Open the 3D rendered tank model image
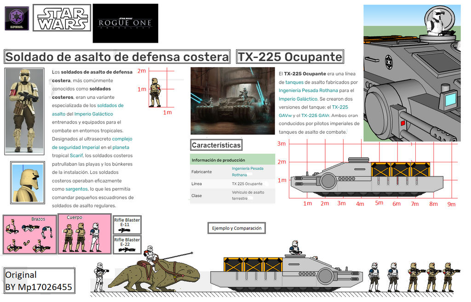Viewport: 471px width, 302px height. click(412, 73)
